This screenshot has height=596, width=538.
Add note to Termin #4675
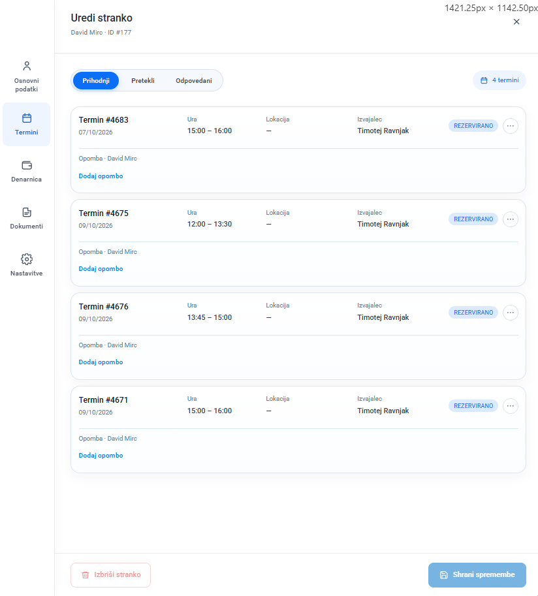101,269
